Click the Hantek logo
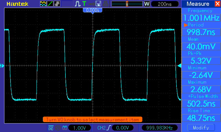This screenshot has width=221, height=132. [17, 4]
